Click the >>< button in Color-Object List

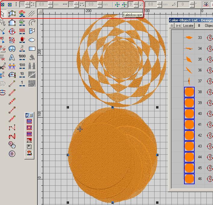pos(178,26)
